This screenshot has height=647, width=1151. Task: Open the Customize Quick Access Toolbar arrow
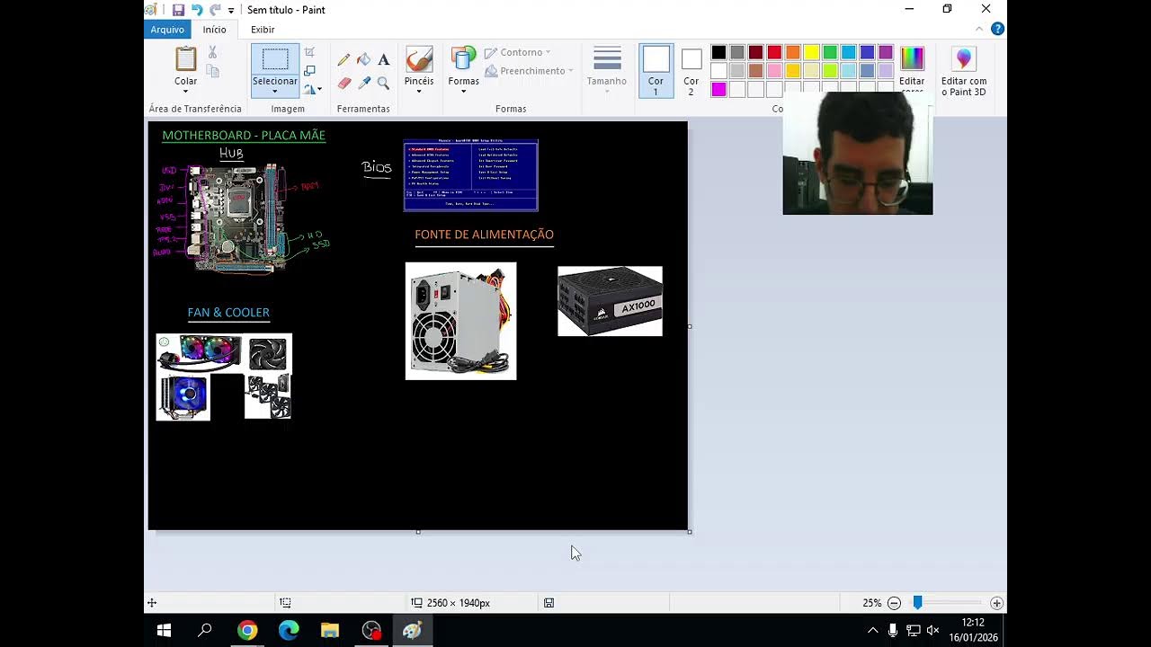coord(231,11)
